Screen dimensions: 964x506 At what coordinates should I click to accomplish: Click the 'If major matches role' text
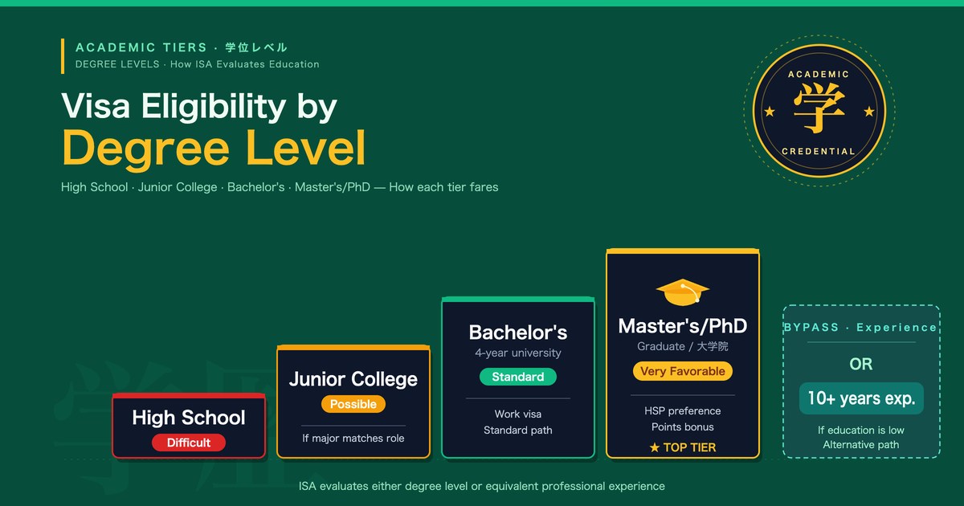tap(353, 438)
